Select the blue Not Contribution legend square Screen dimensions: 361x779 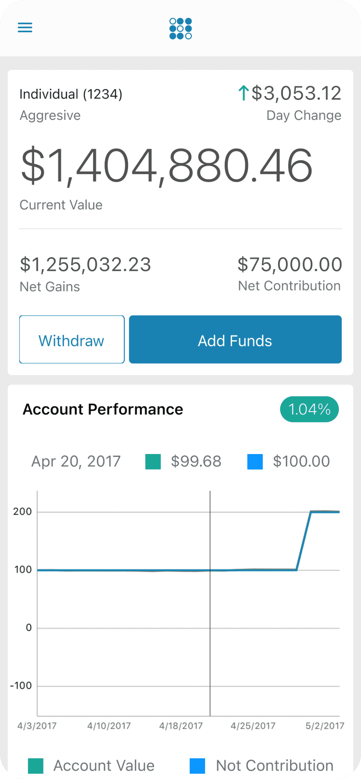pyautogui.click(x=197, y=766)
